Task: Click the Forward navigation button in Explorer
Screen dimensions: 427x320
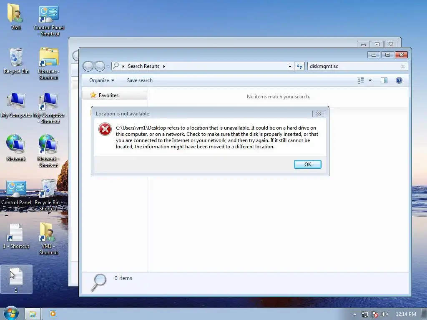Action: point(100,66)
